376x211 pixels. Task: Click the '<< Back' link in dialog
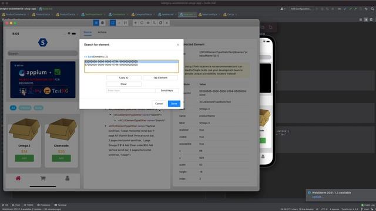pyautogui.click(x=89, y=57)
